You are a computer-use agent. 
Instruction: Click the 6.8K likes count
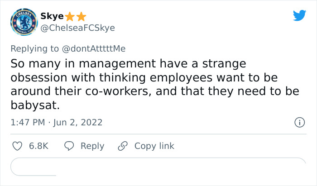(38, 146)
